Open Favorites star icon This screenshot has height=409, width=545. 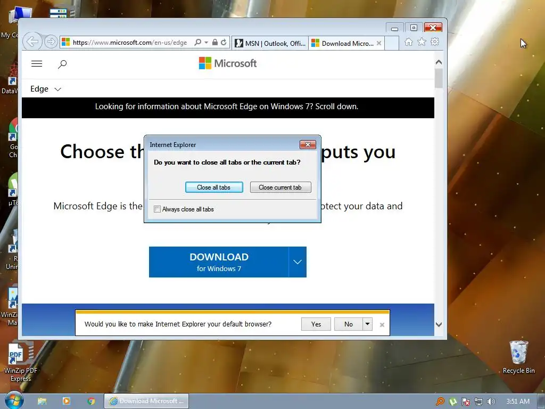[x=422, y=42]
